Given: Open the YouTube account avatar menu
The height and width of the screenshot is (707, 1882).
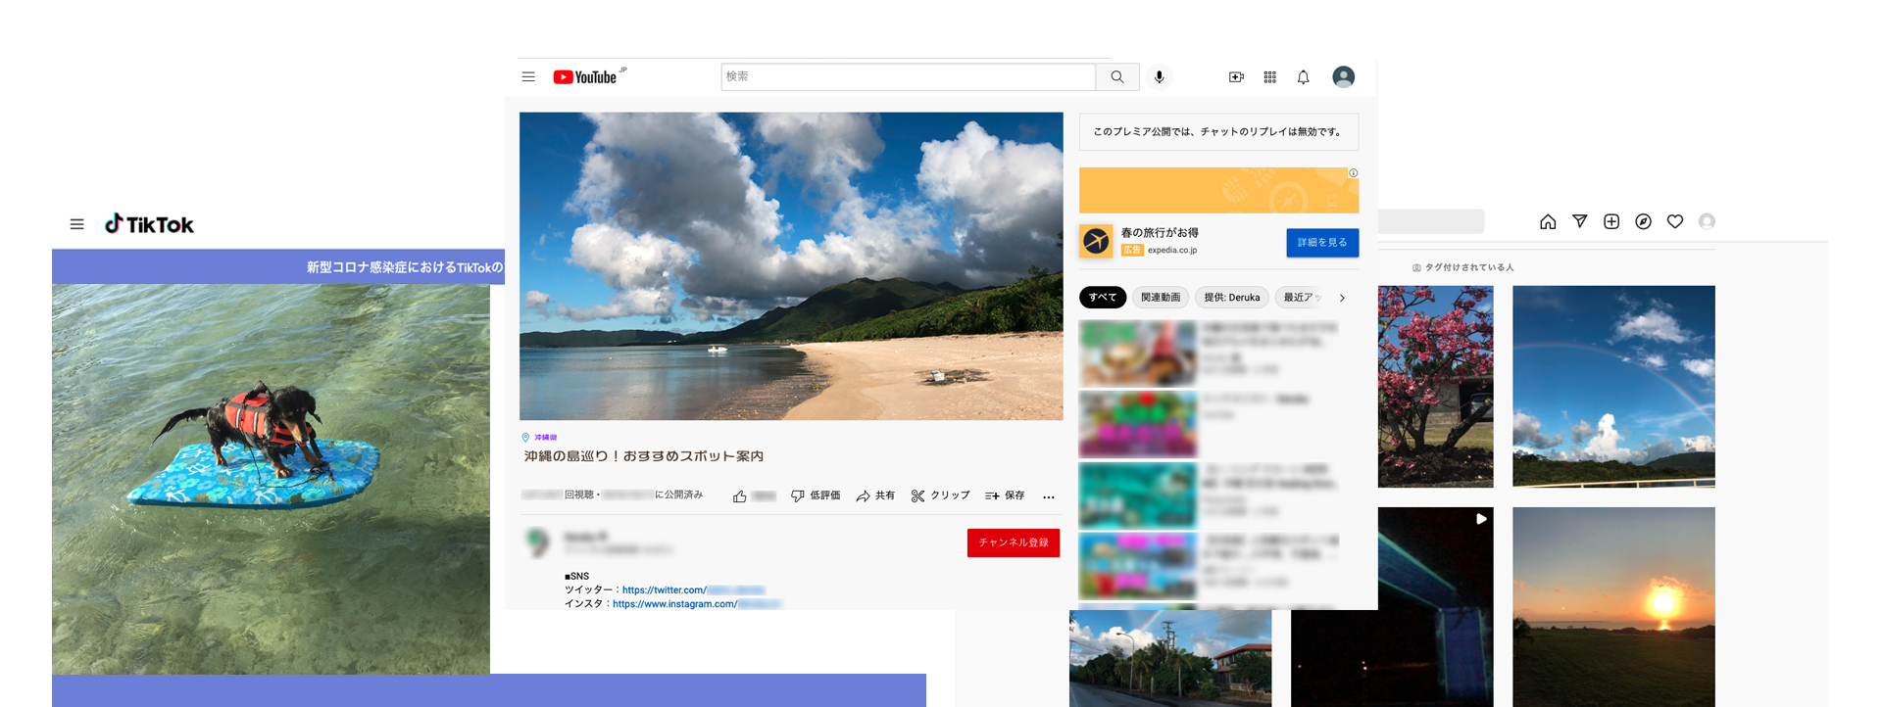Looking at the screenshot, I should (x=1343, y=76).
